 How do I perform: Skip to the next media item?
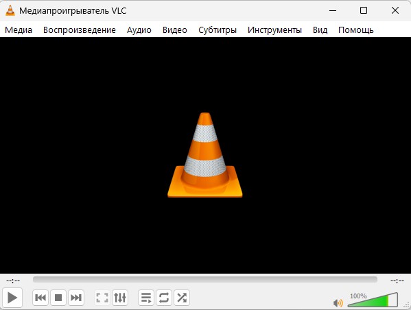[76, 298]
